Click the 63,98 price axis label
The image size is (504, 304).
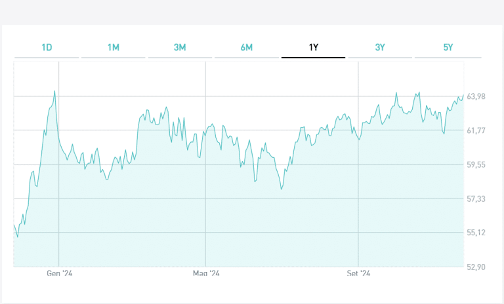tap(476, 97)
